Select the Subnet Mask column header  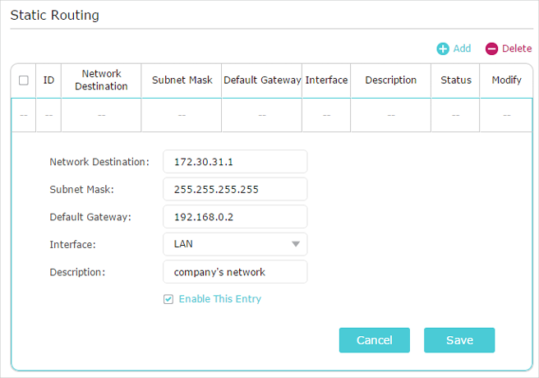[182, 81]
